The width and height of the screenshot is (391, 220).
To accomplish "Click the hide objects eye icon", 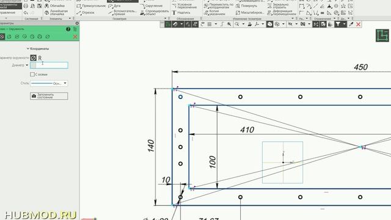I will [x=290, y=24].
